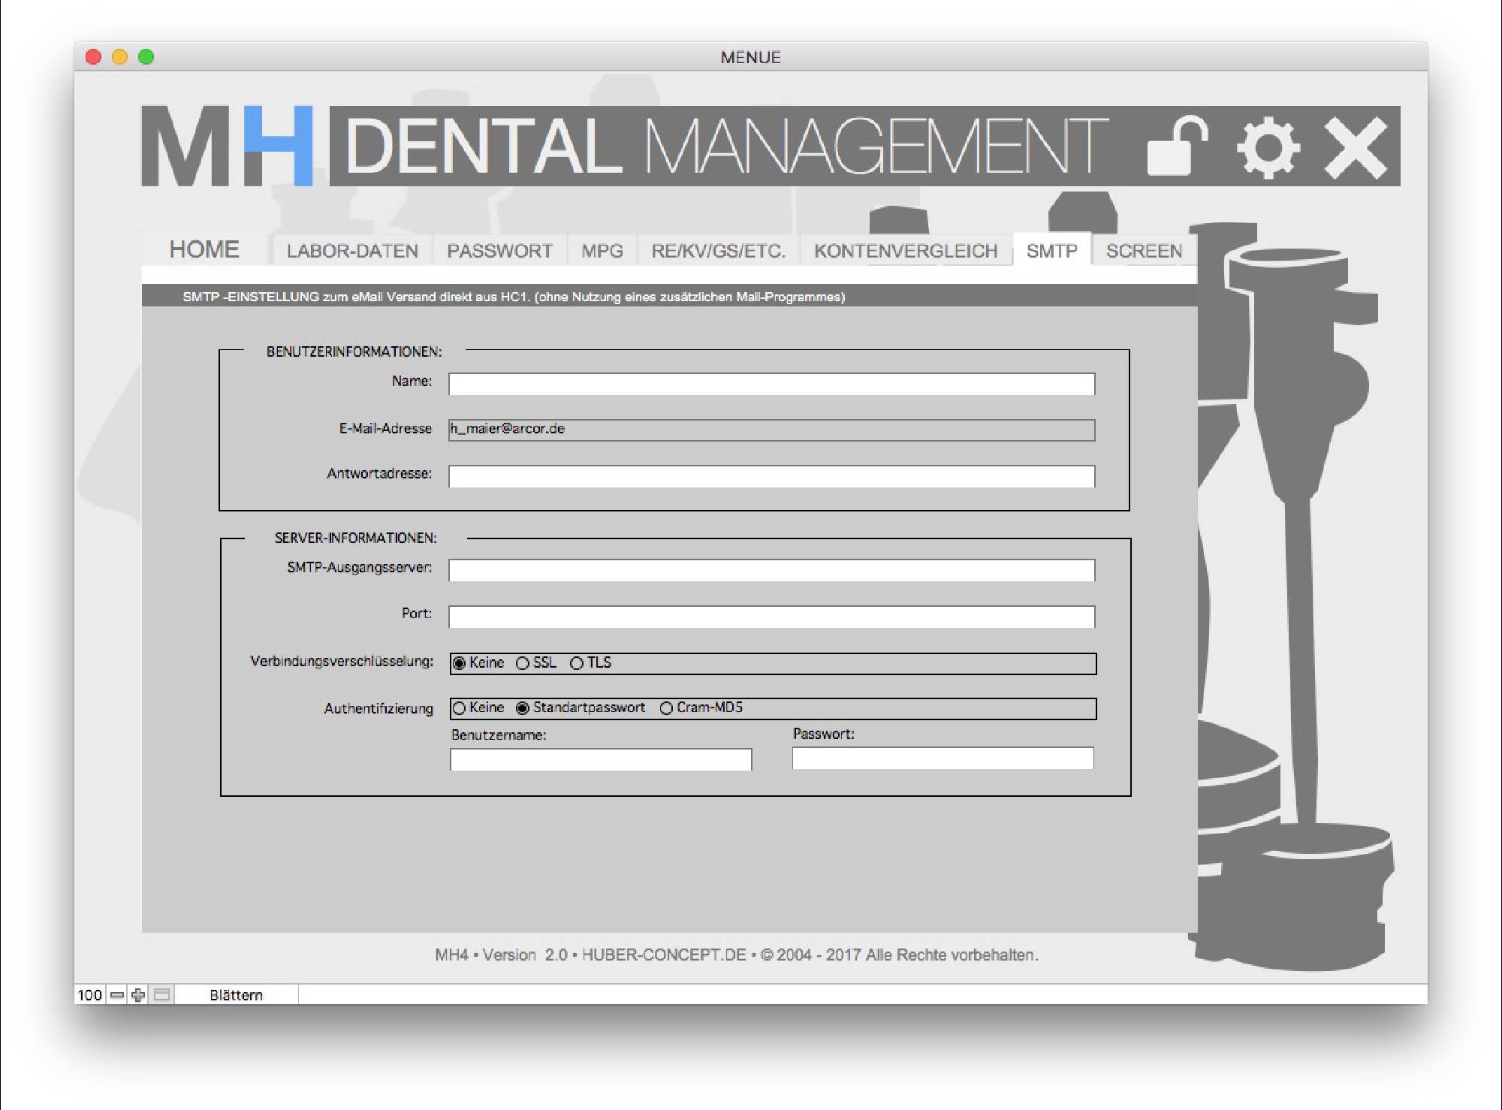Open the SCREEN tab
Viewport: 1502px width, 1110px height.
(1144, 251)
